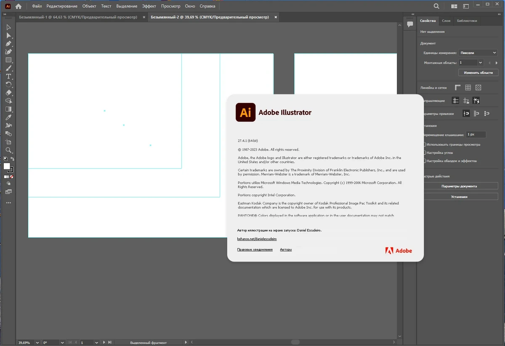
Task: Swap fill and stroke colors
Action: pos(12,159)
